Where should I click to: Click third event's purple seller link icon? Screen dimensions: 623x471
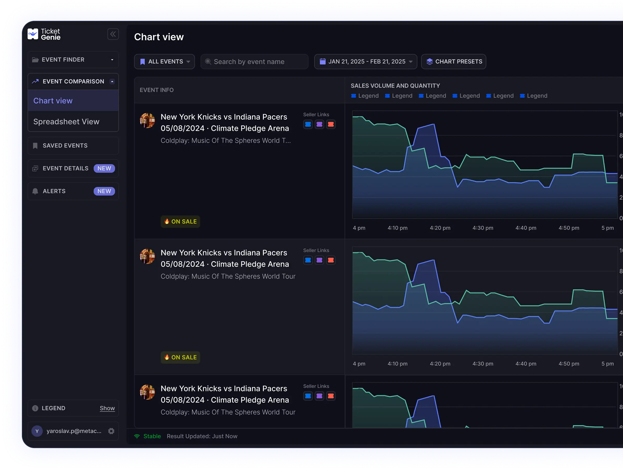(x=319, y=396)
